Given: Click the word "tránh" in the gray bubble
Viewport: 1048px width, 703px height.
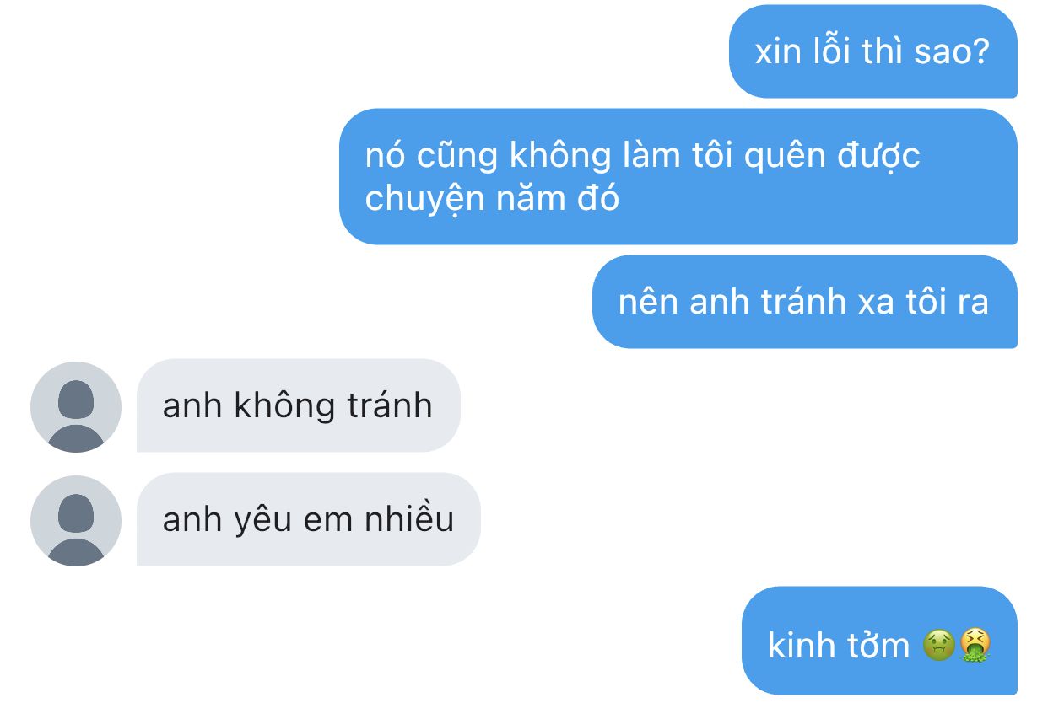Looking at the screenshot, I should (390, 406).
